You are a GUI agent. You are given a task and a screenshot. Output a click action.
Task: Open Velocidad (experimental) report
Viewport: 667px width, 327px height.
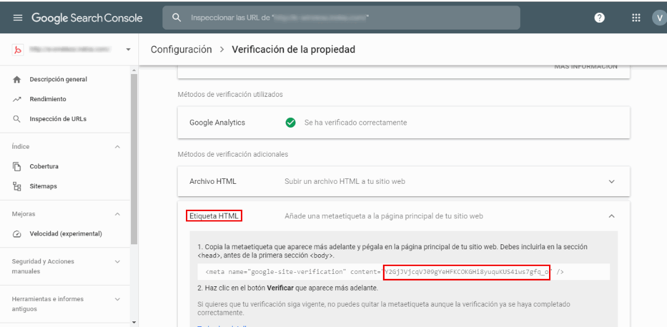(x=66, y=234)
